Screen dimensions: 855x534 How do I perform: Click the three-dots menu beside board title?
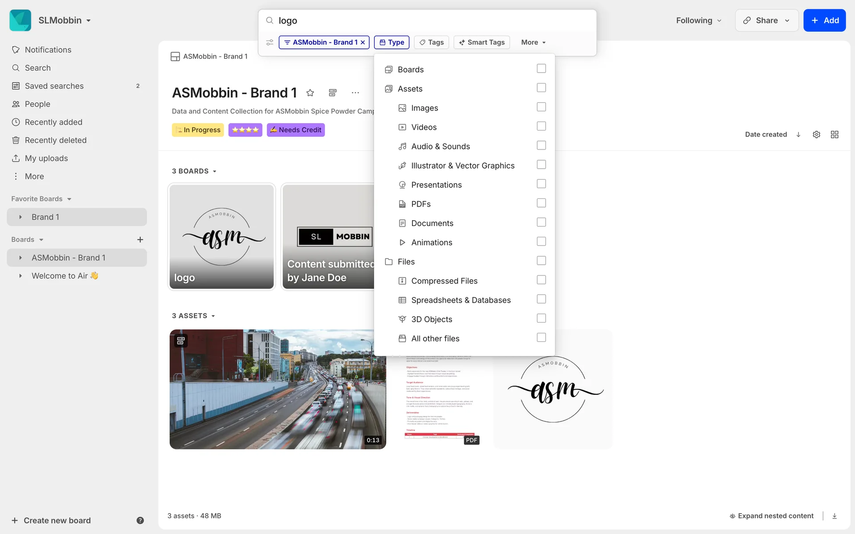(355, 93)
